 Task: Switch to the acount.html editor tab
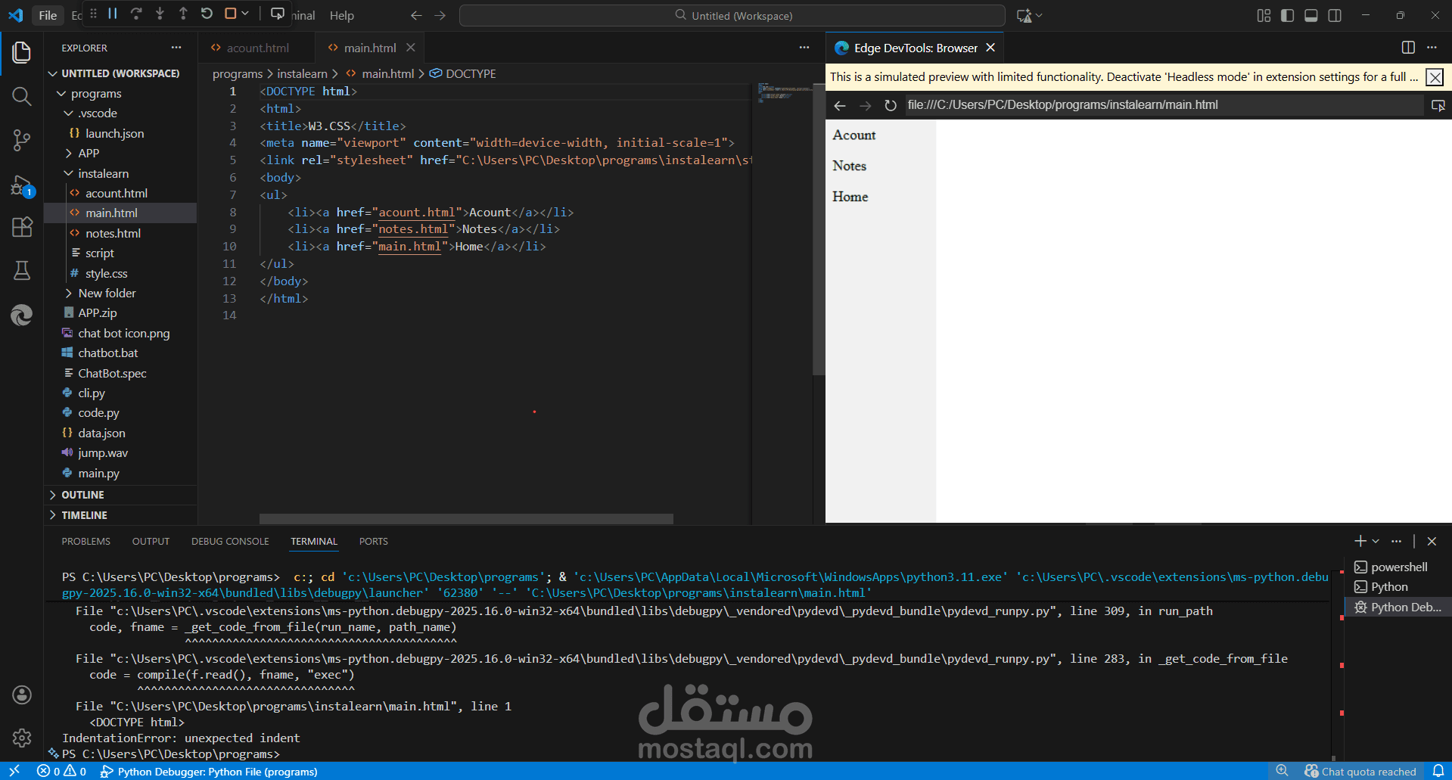[x=258, y=48]
